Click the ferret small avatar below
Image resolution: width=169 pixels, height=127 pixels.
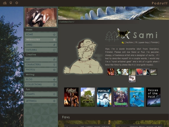(132, 79)
